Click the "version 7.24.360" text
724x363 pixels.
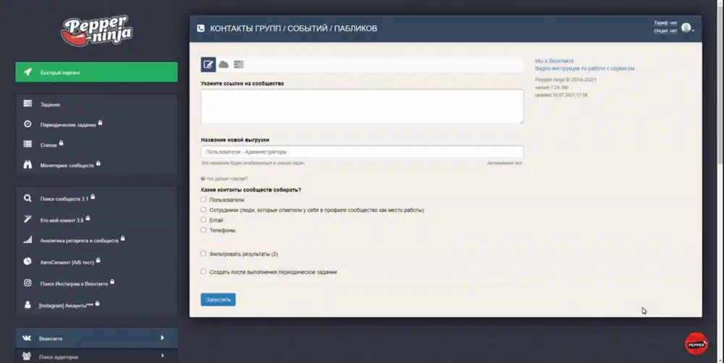pyautogui.click(x=552, y=87)
